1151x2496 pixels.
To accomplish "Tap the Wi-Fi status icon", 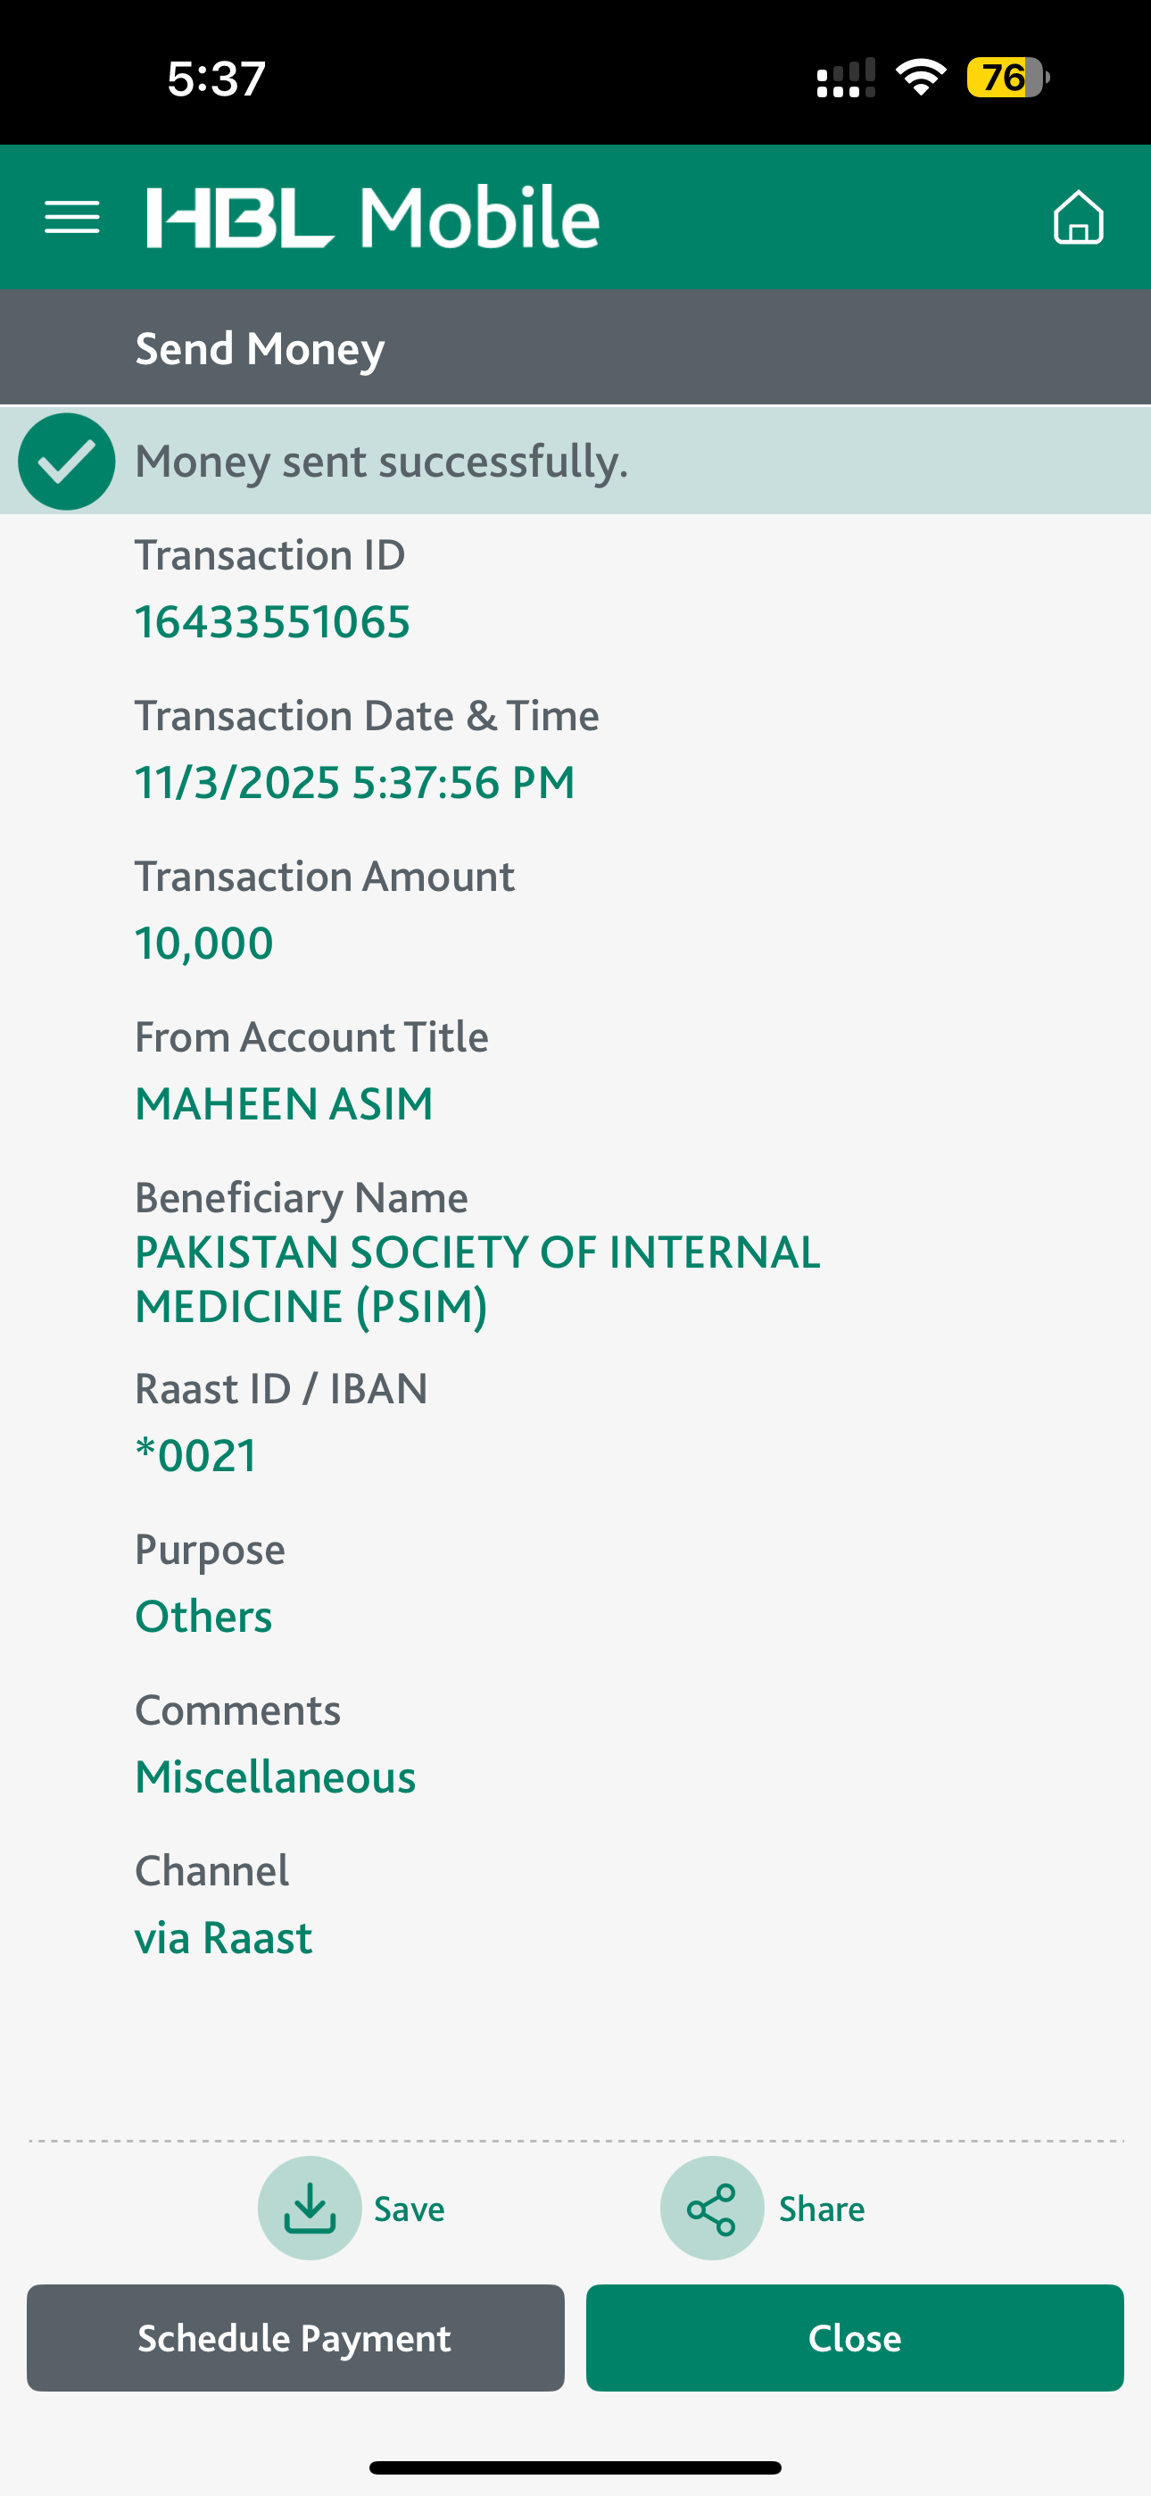I will click(921, 78).
